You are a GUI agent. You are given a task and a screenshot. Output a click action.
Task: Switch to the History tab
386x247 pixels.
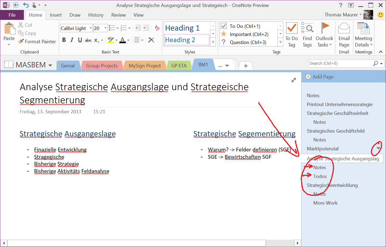(96, 15)
